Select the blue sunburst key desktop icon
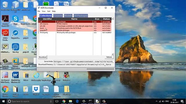 15,48
